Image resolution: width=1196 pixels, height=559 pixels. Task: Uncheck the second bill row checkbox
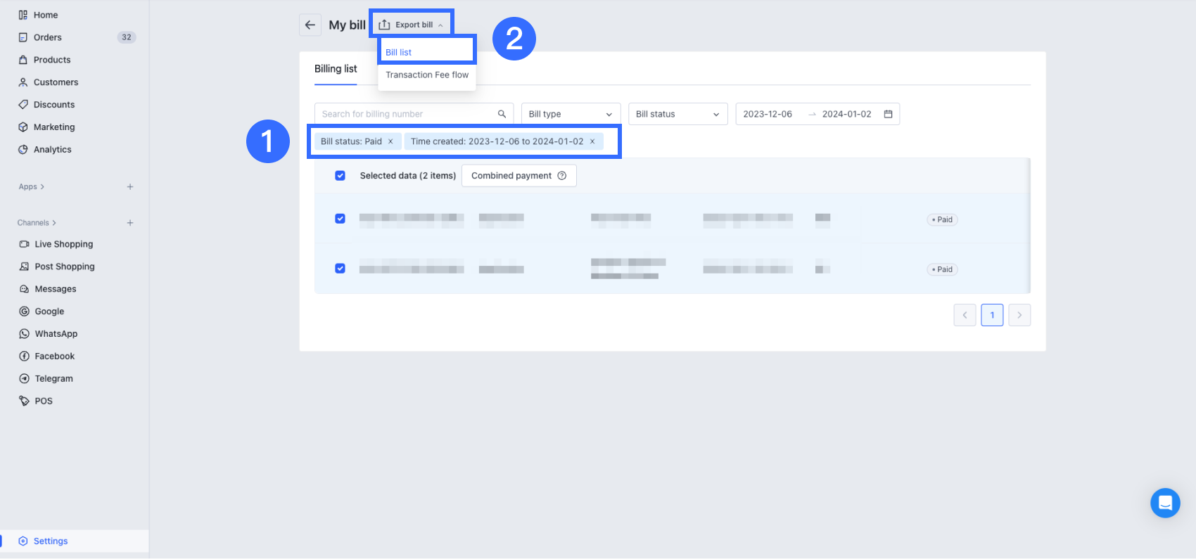click(341, 269)
